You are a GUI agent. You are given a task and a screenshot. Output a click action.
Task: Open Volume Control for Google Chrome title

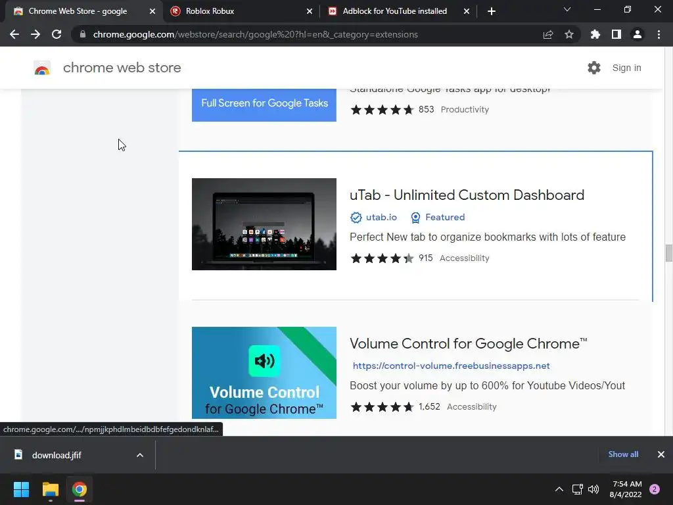coord(468,343)
